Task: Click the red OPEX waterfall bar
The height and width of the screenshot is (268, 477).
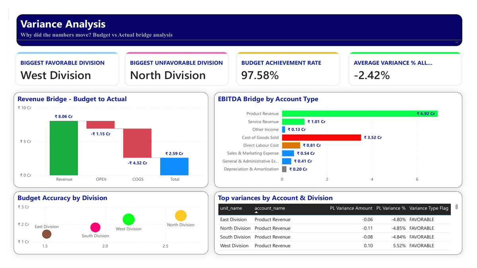Action: coord(101,125)
